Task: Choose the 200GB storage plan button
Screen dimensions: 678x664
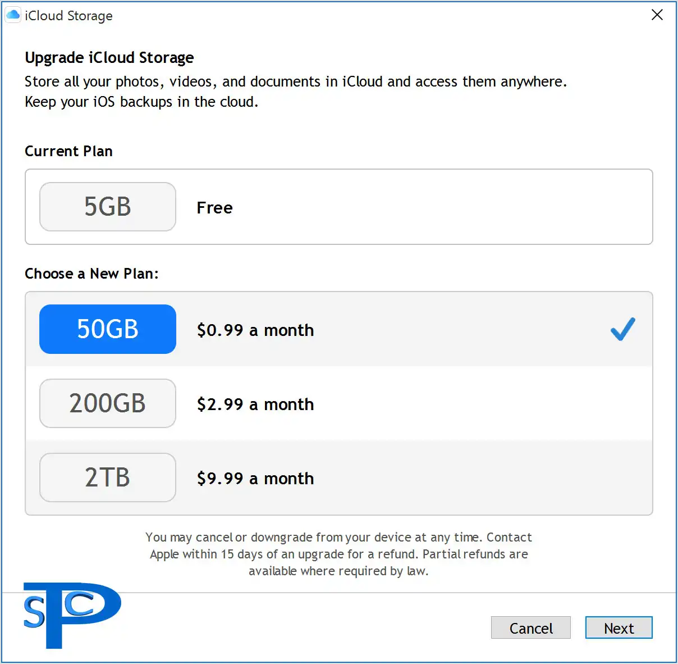Action: tap(108, 403)
